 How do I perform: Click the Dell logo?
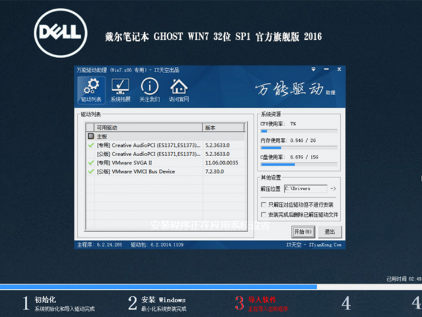tap(61, 33)
